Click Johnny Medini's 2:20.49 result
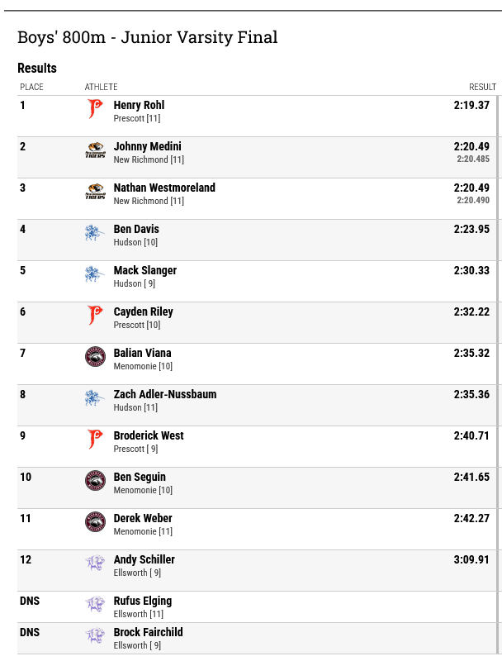502x661 pixels. click(x=471, y=146)
